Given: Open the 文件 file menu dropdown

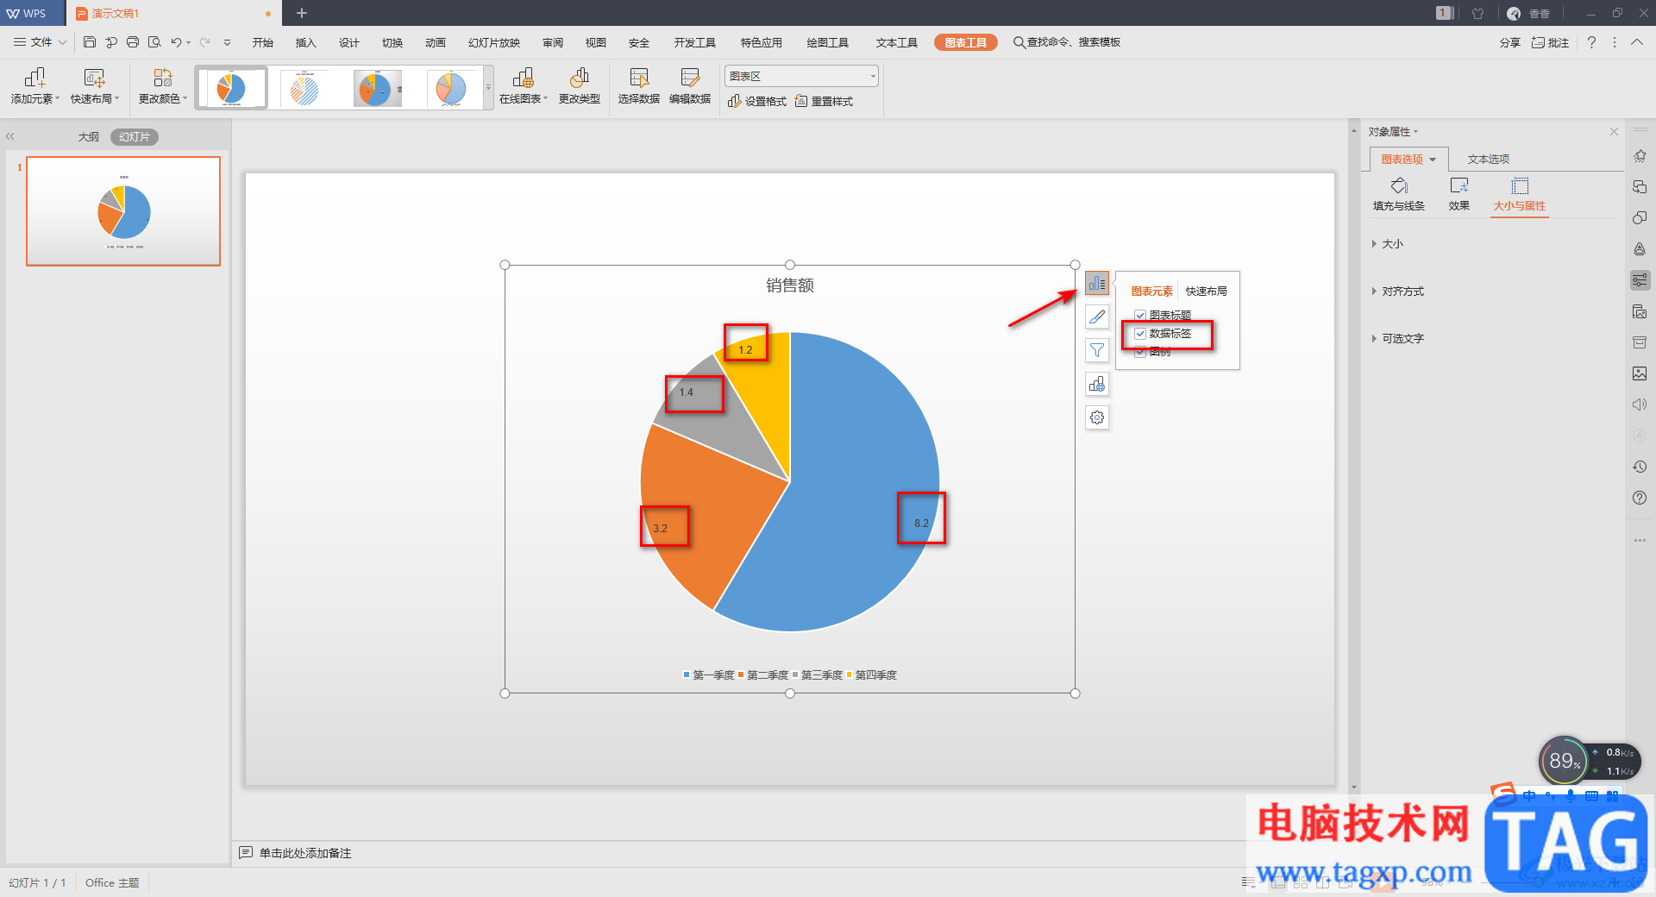Looking at the screenshot, I should [40, 42].
